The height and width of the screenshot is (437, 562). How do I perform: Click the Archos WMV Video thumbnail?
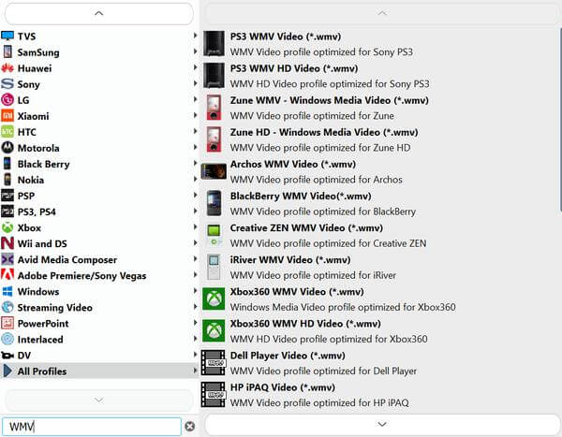[x=214, y=171]
